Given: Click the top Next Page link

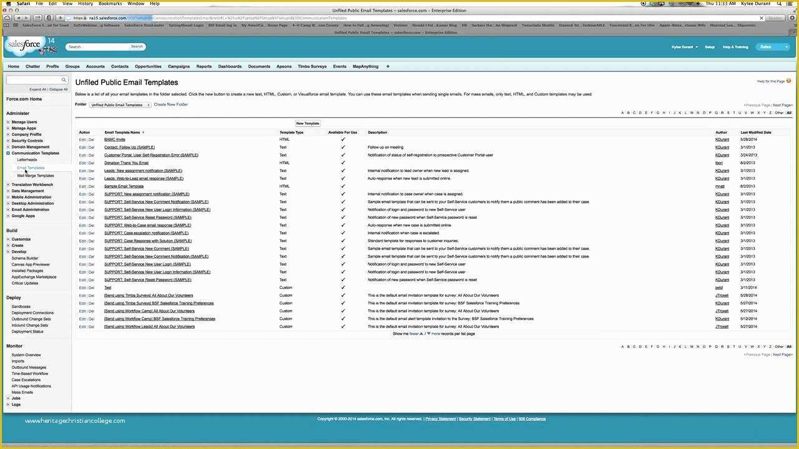Looking at the screenshot, I should coord(782,105).
